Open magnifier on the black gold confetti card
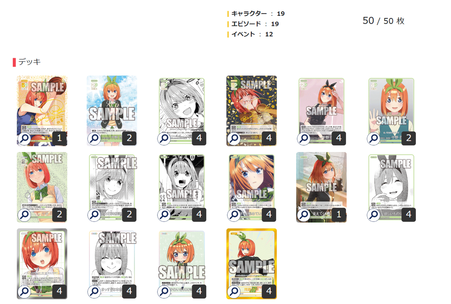Viewport: 451px width, 304px height. (234, 139)
